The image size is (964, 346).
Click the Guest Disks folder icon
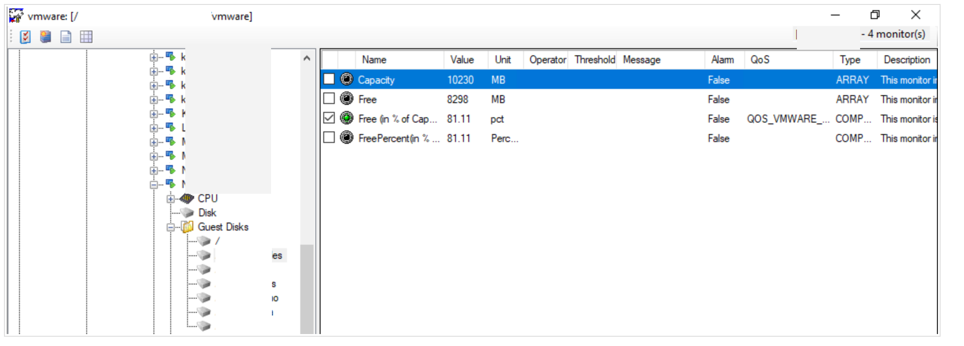187,227
